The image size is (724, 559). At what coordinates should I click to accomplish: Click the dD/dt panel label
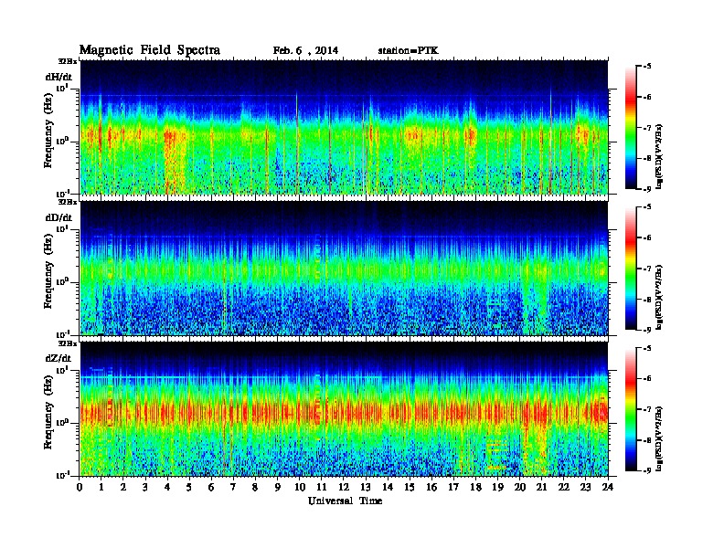[x=59, y=217]
